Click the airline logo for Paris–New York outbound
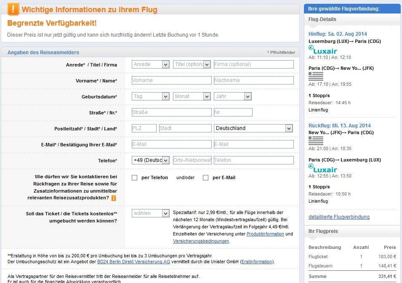This screenshot has width=402, height=283. point(316,76)
